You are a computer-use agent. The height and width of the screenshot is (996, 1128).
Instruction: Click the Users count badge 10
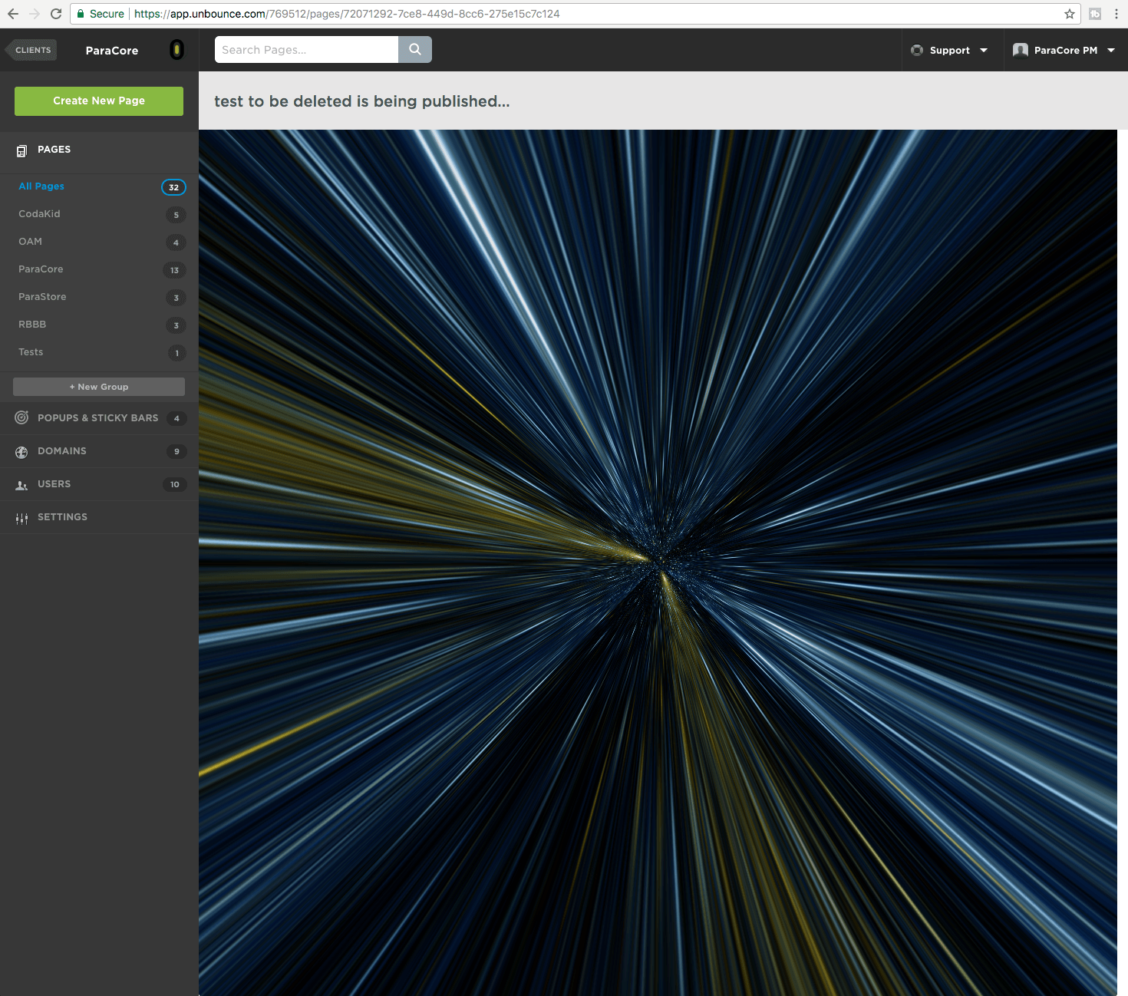coord(174,484)
